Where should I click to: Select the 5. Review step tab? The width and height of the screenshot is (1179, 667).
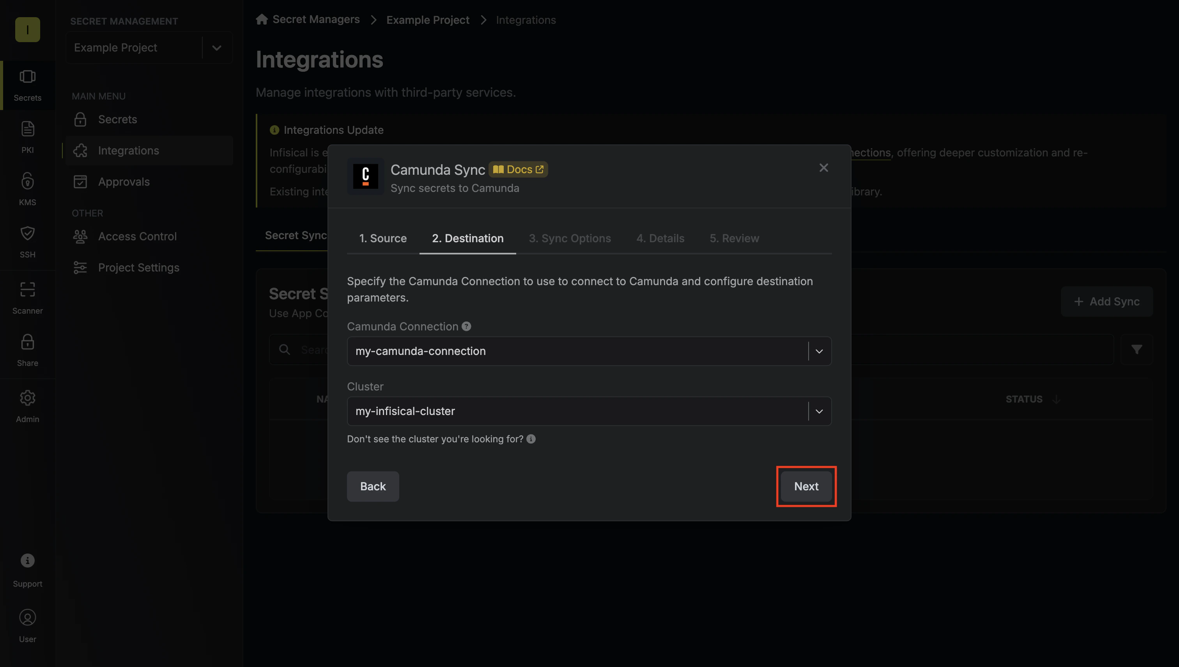[x=734, y=238]
